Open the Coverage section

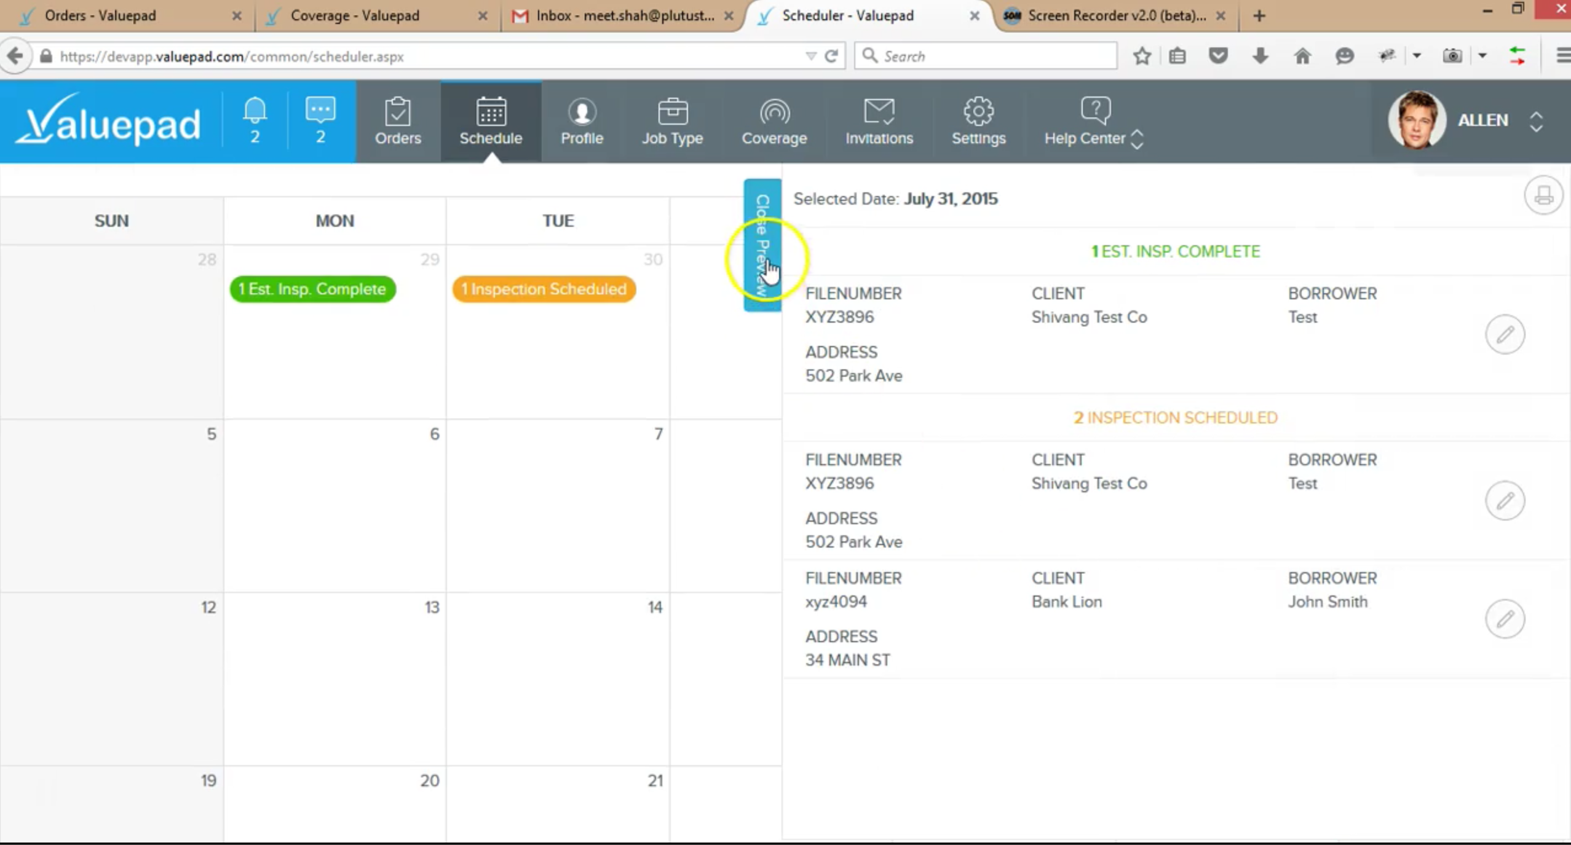tap(774, 122)
